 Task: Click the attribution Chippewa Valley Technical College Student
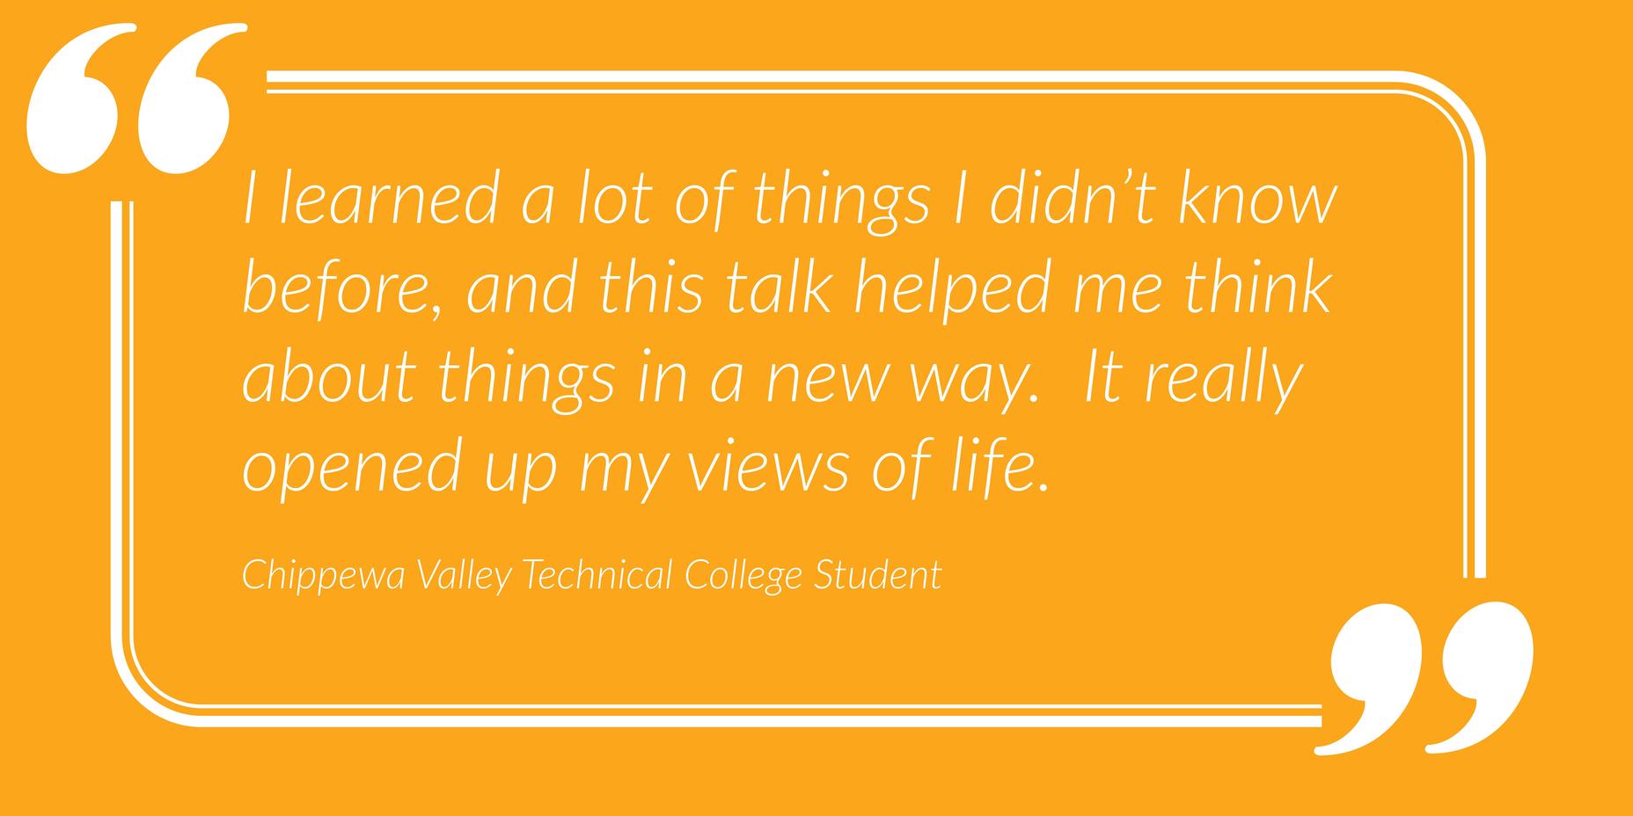point(591,575)
